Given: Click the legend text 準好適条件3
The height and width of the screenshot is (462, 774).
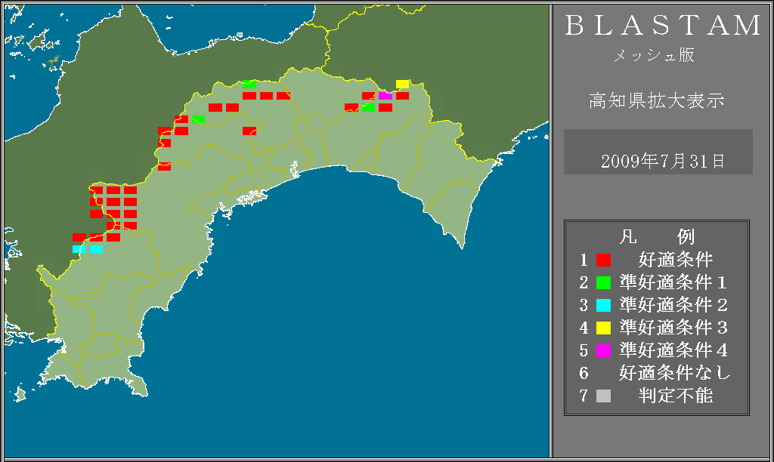Looking at the screenshot, I should click(673, 328).
